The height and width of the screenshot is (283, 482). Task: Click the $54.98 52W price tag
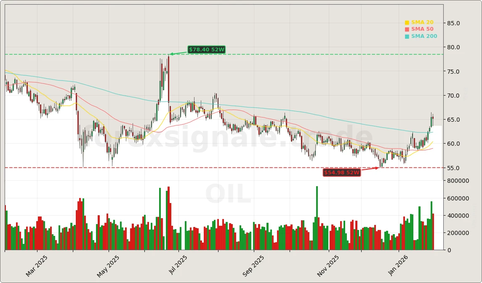point(342,172)
